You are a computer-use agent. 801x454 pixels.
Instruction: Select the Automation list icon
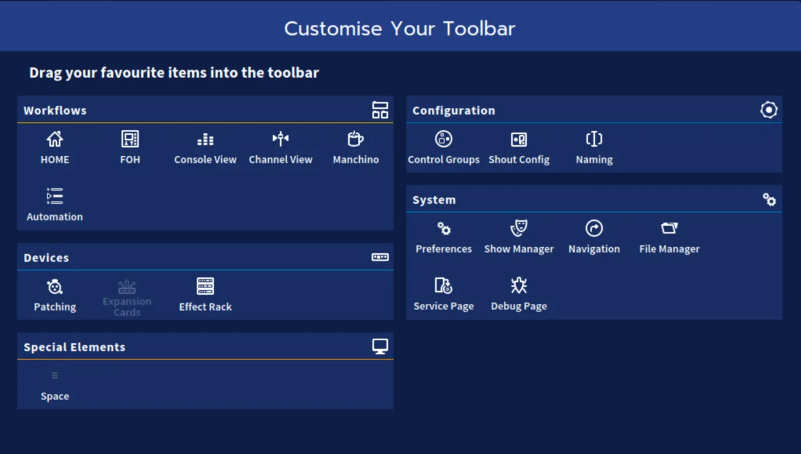click(x=55, y=196)
